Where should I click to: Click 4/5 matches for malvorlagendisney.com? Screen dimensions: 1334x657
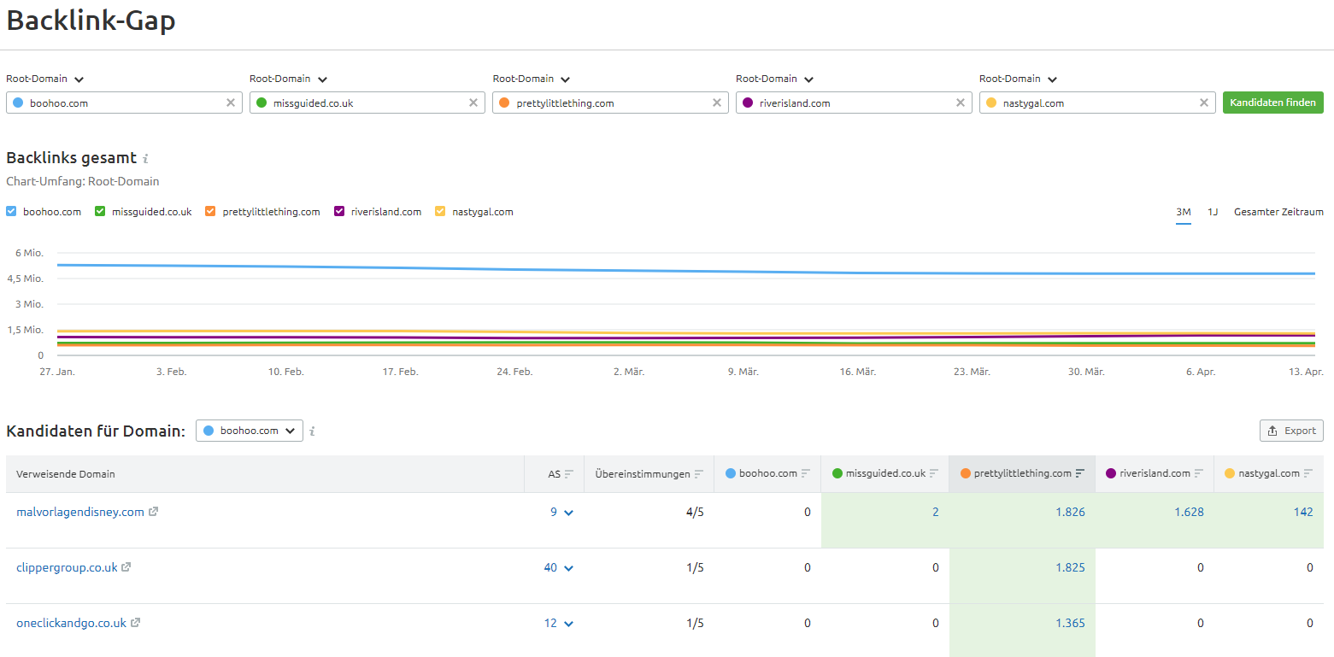696,512
